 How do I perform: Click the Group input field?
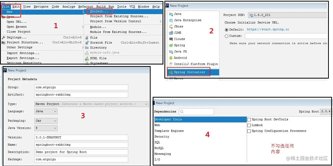(81, 87)
